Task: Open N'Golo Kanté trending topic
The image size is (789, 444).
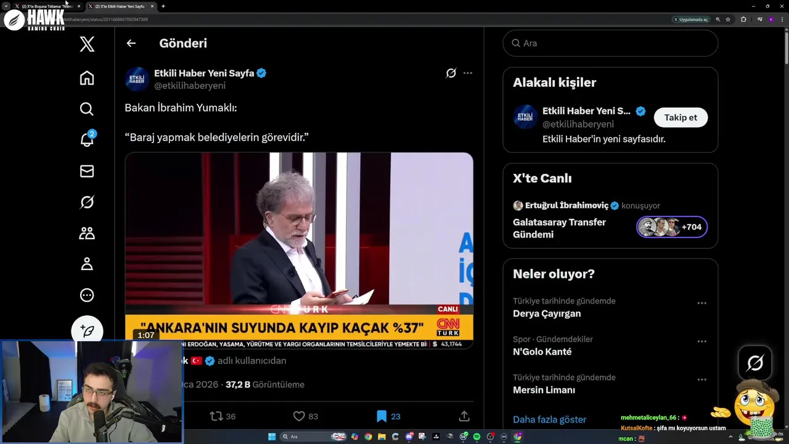Action: point(542,351)
